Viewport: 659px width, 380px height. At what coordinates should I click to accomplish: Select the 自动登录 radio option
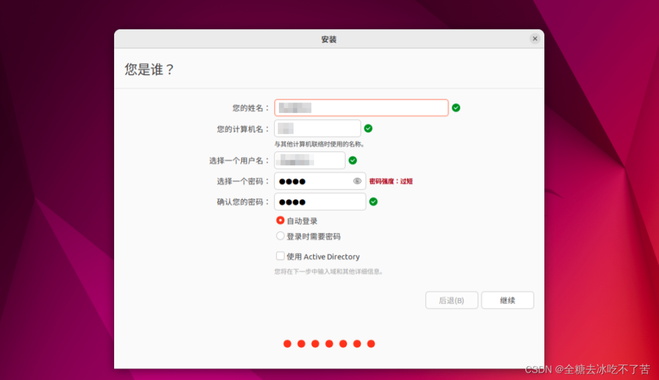(x=281, y=221)
